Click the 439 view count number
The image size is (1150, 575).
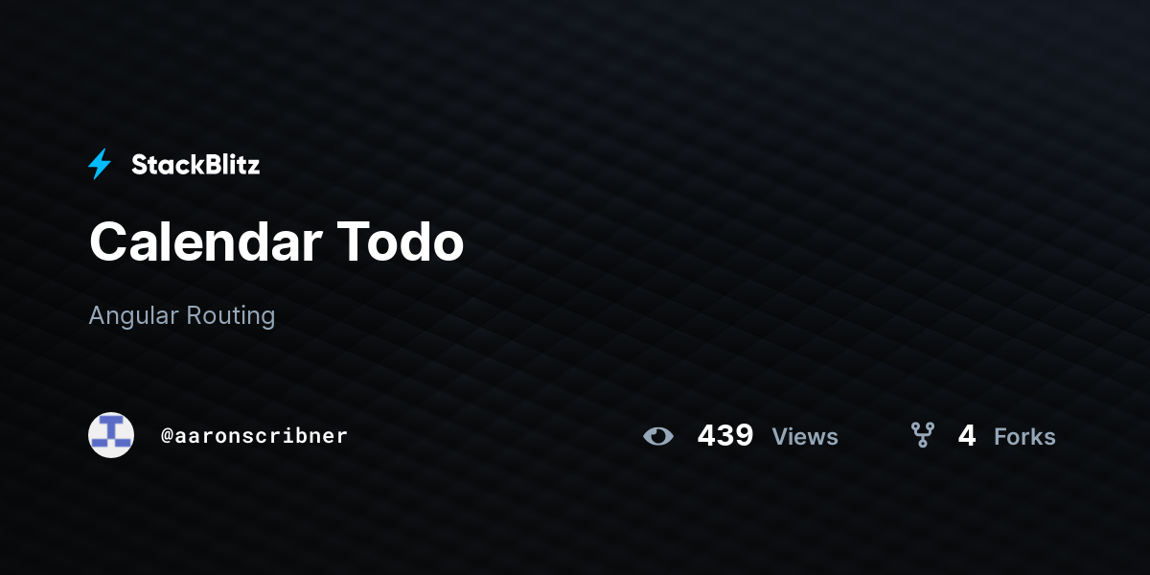pyautogui.click(x=725, y=436)
